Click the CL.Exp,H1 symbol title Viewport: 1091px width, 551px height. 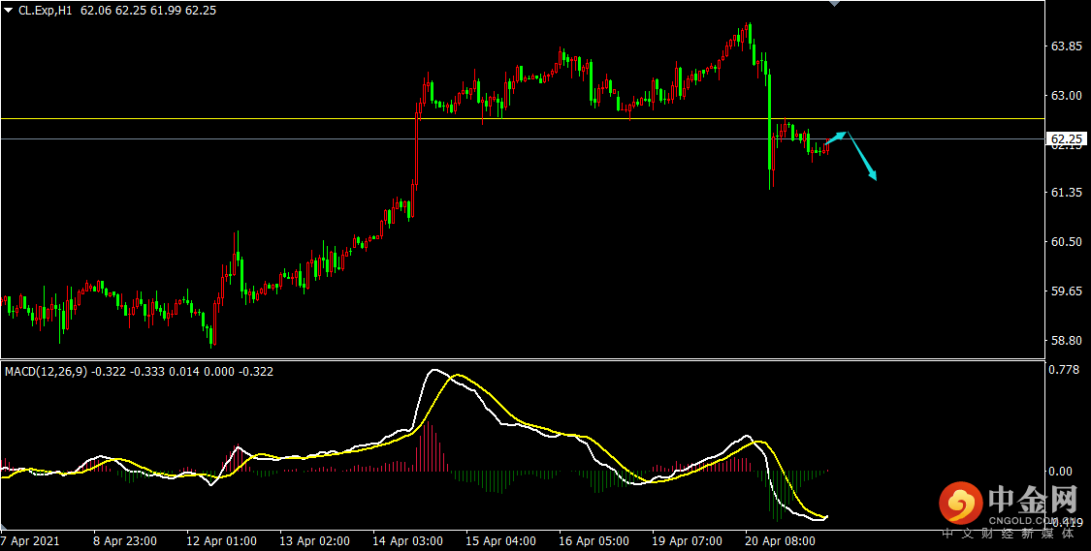point(47,11)
